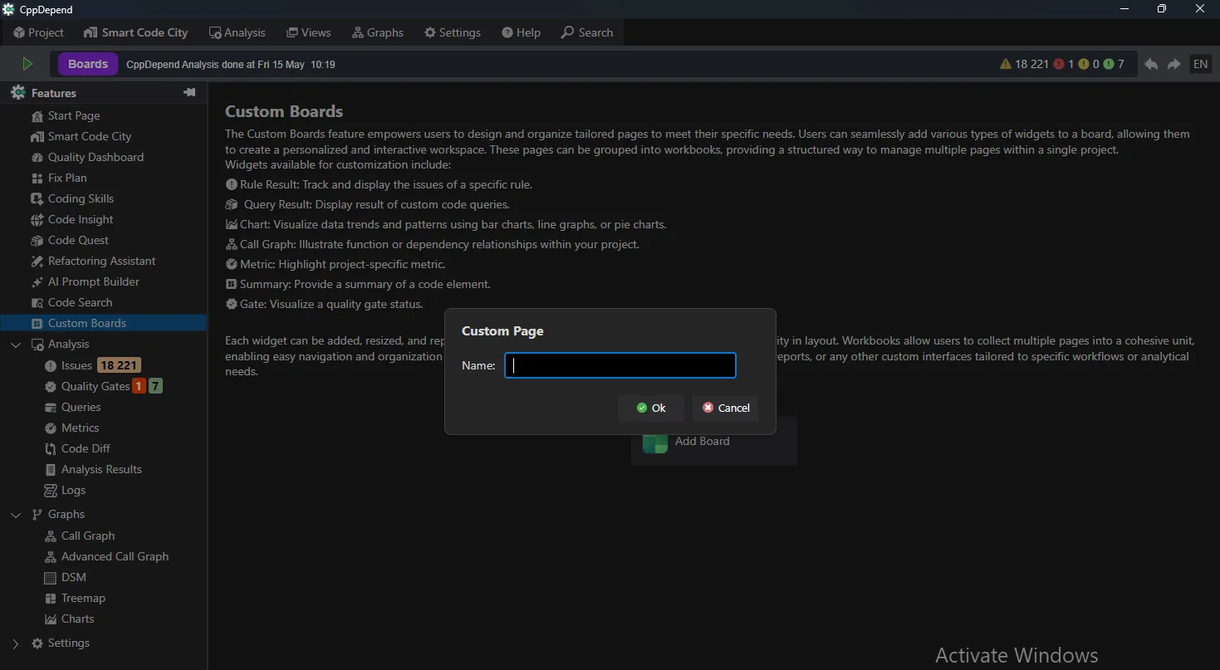The width and height of the screenshot is (1220, 670).
Task: Focus the Name input field
Action: [620, 365]
